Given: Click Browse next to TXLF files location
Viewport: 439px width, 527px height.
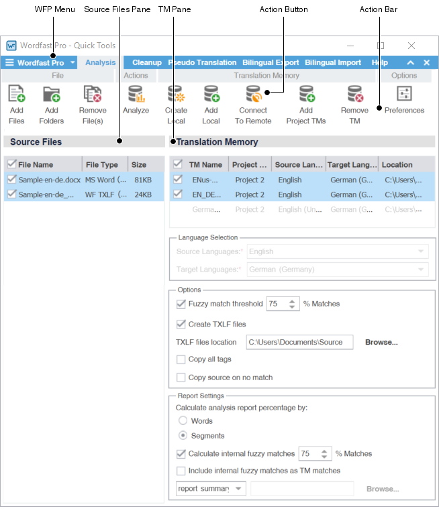Looking at the screenshot, I should click(x=381, y=342).
